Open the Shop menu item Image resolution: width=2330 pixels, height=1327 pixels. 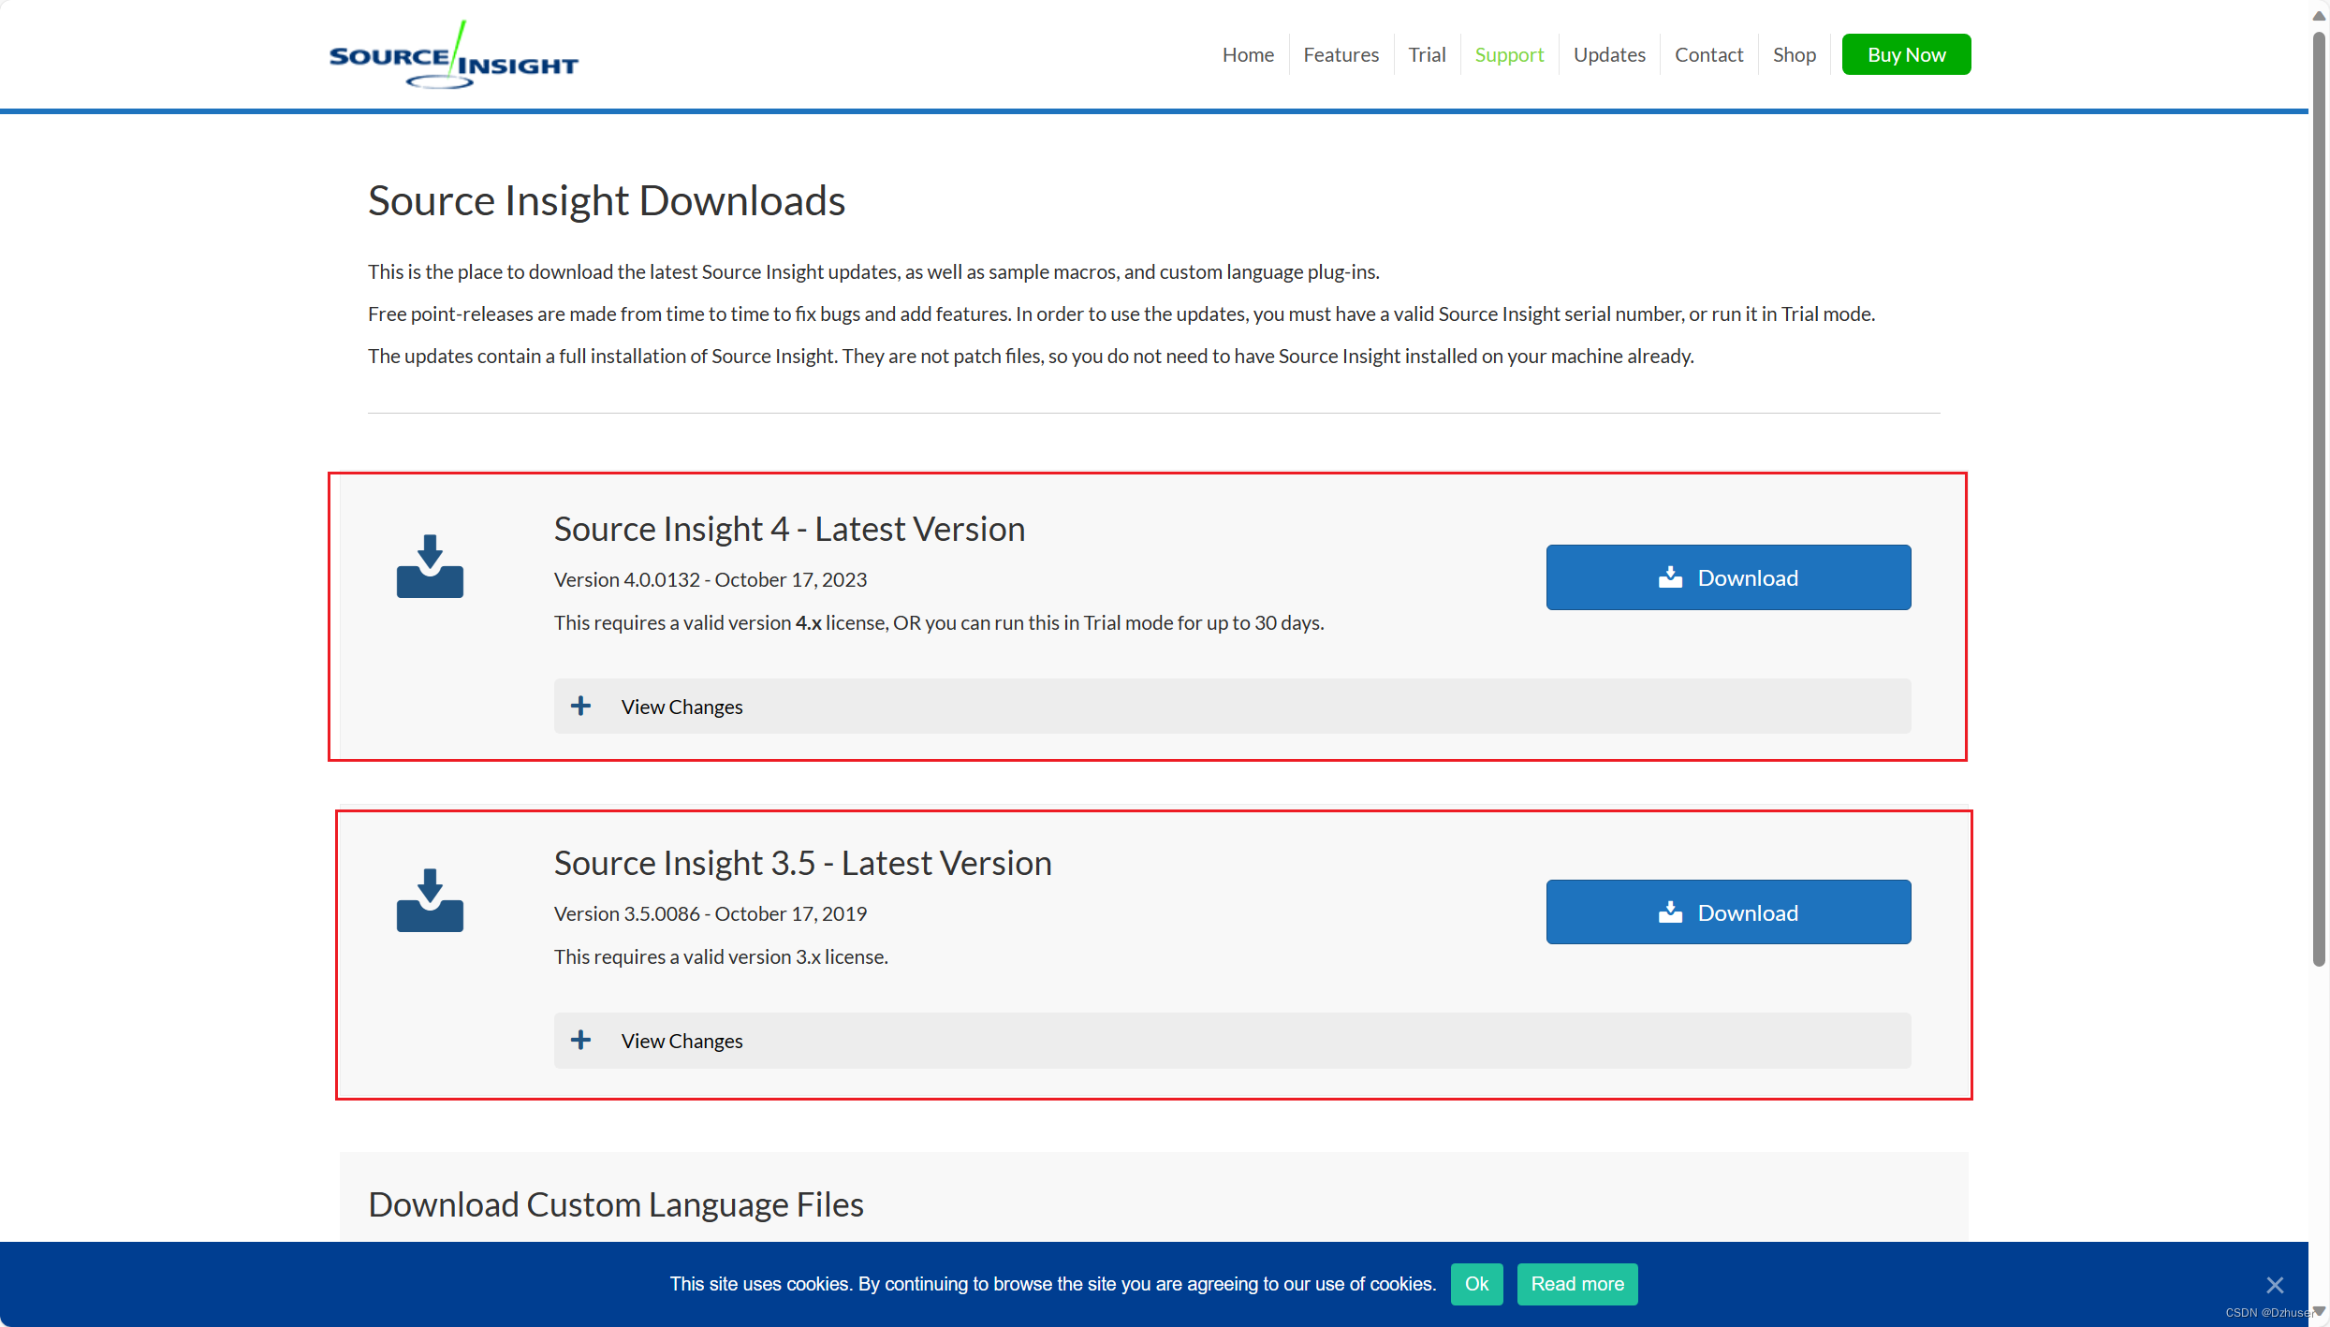pos(1794,54)
